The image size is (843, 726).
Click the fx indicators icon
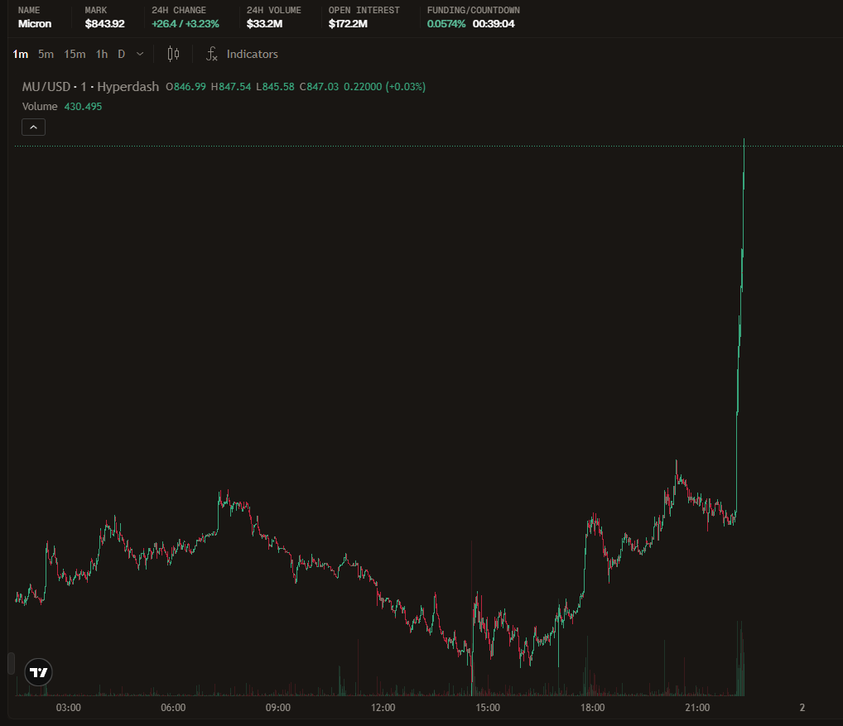coord(212,55)
